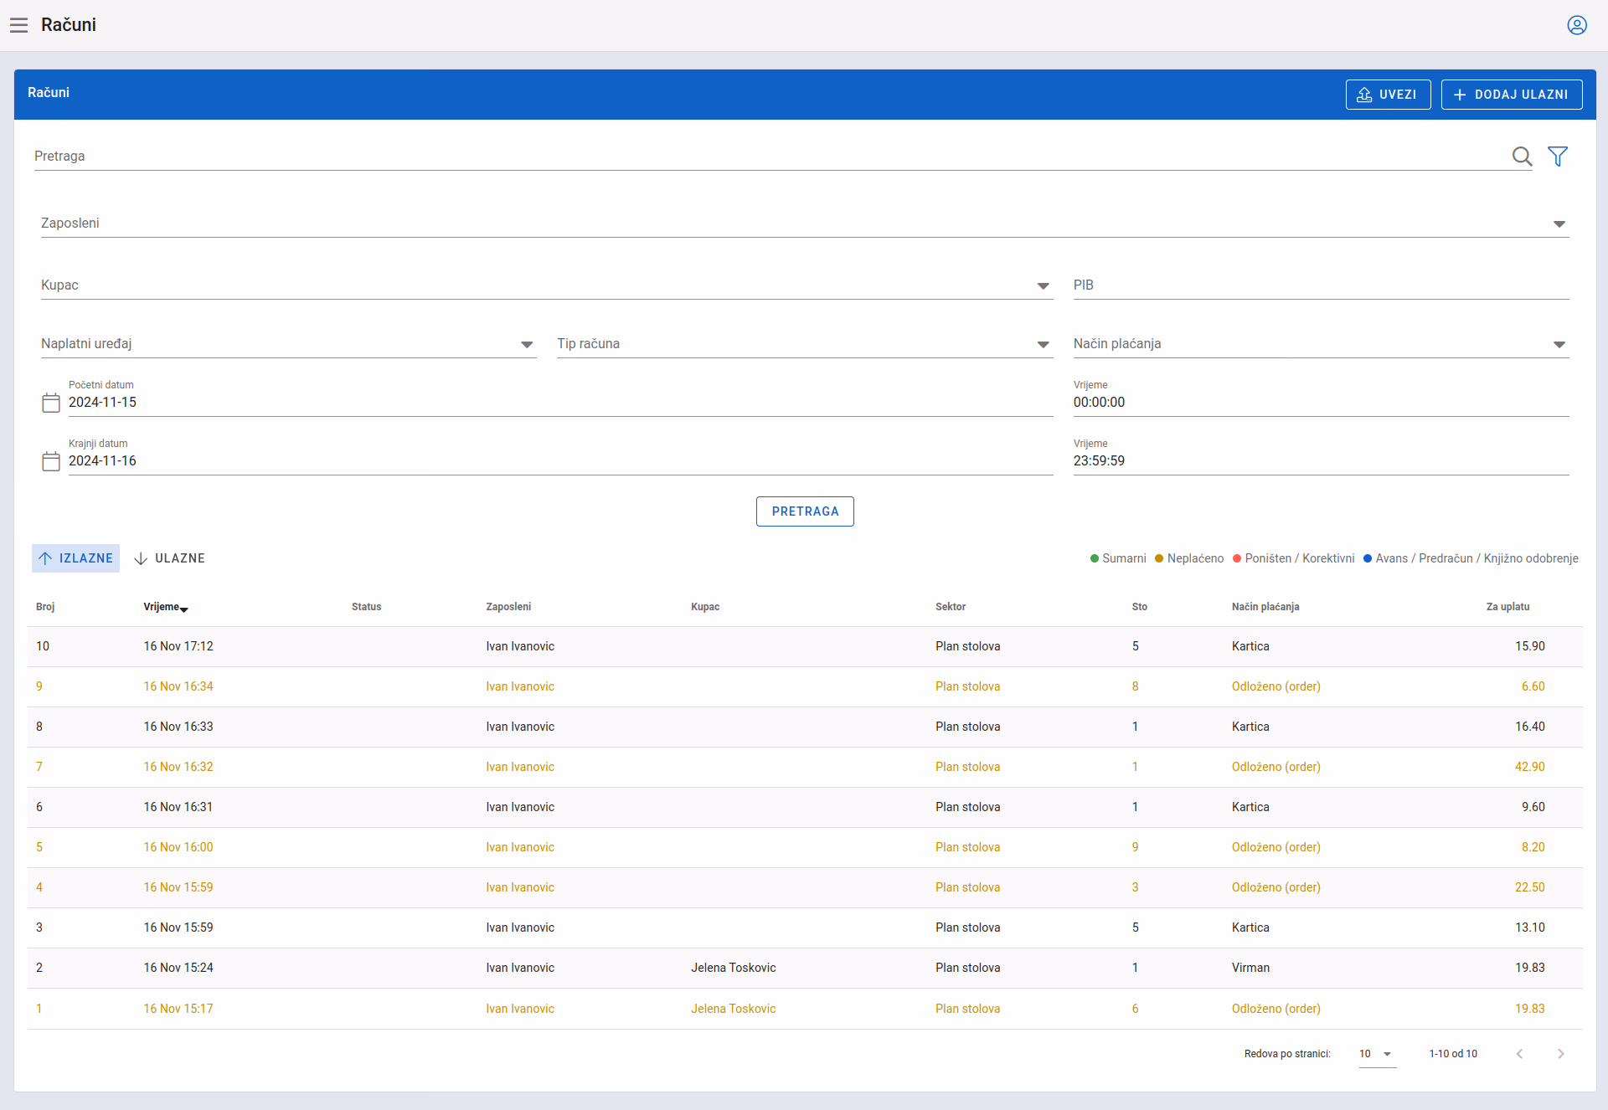
Task: Switch to the IZLAZNE tab
Action: [x=75, y=558]
